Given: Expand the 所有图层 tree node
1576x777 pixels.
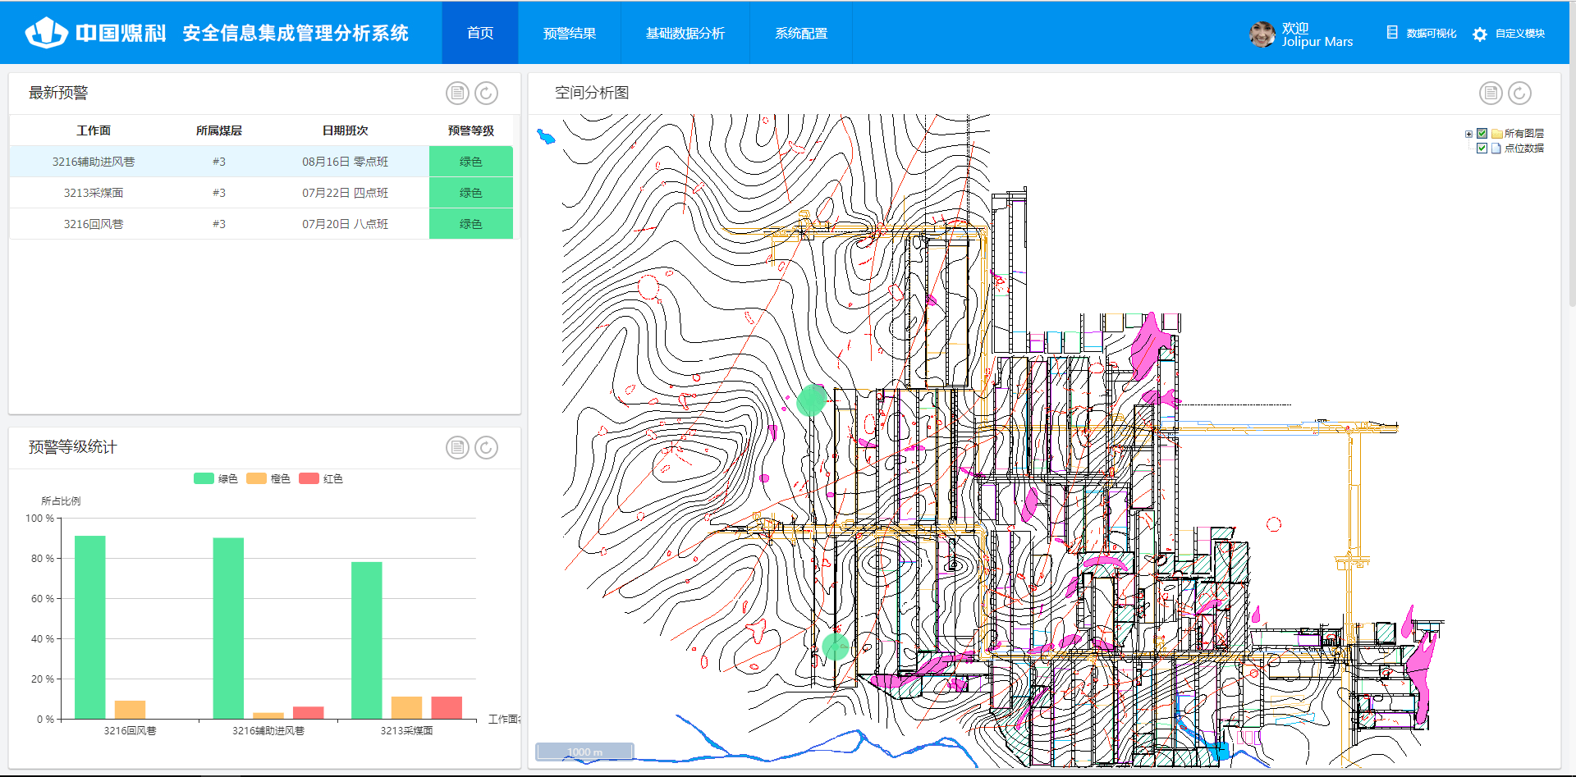Looking at the screenshot, I should (1468, 134).
